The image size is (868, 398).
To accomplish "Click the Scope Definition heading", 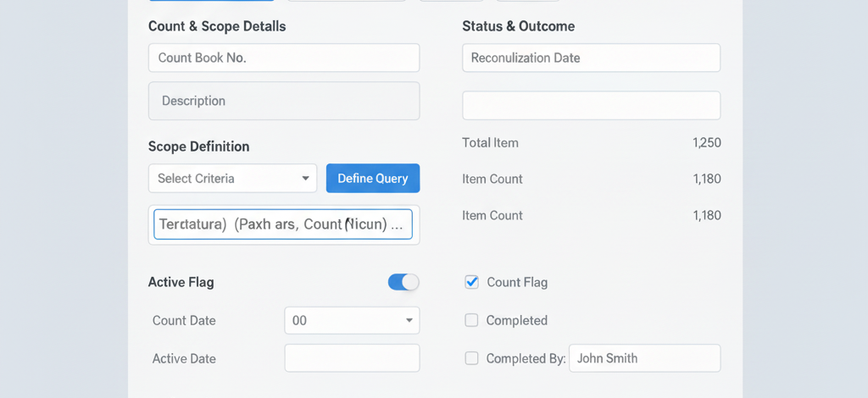I will (198, 146).
